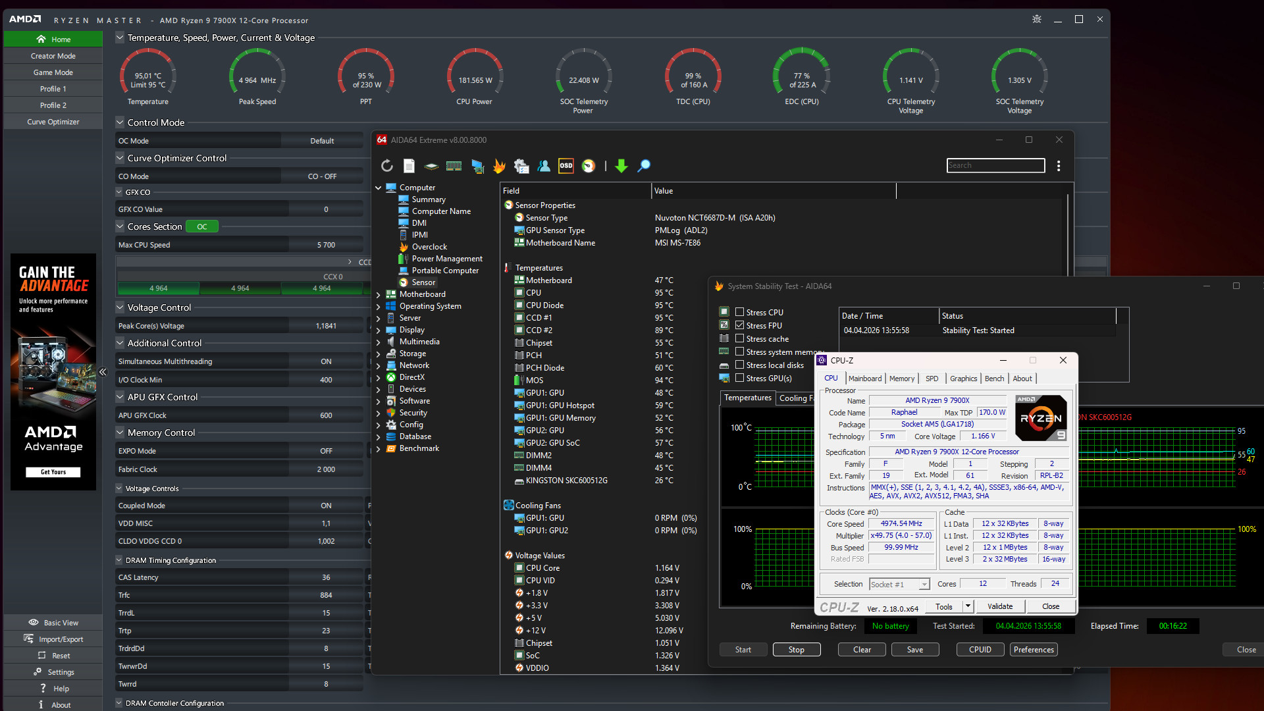This screenshot has width=1264, height=711.
Task: Select Curve Optimizer in Ryzen Master sidebar
Action: tap(53, 122)
